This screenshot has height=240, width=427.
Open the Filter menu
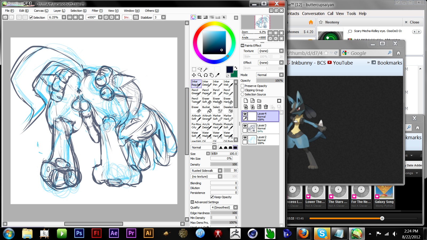tap(97, 11)
